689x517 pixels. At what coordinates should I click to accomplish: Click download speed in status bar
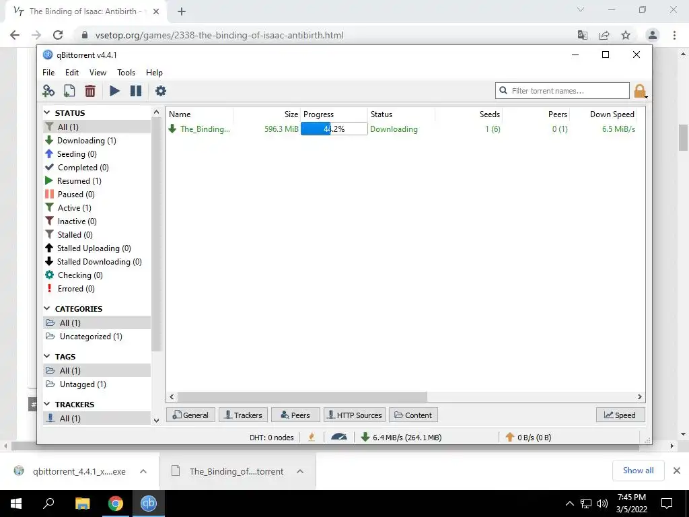coord(401,438)
